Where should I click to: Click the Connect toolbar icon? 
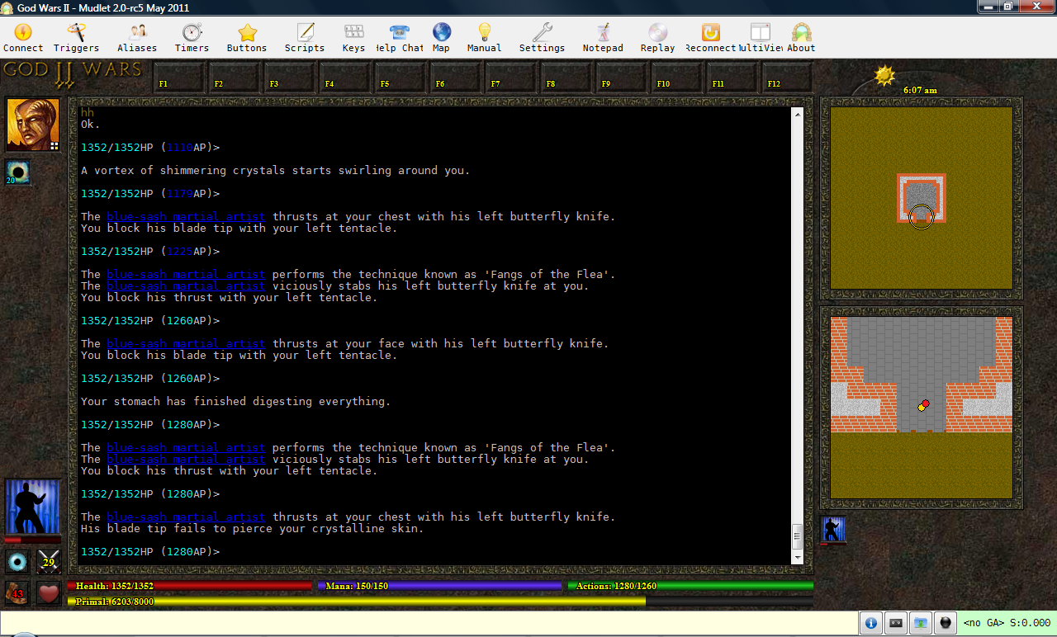(23, 38)
